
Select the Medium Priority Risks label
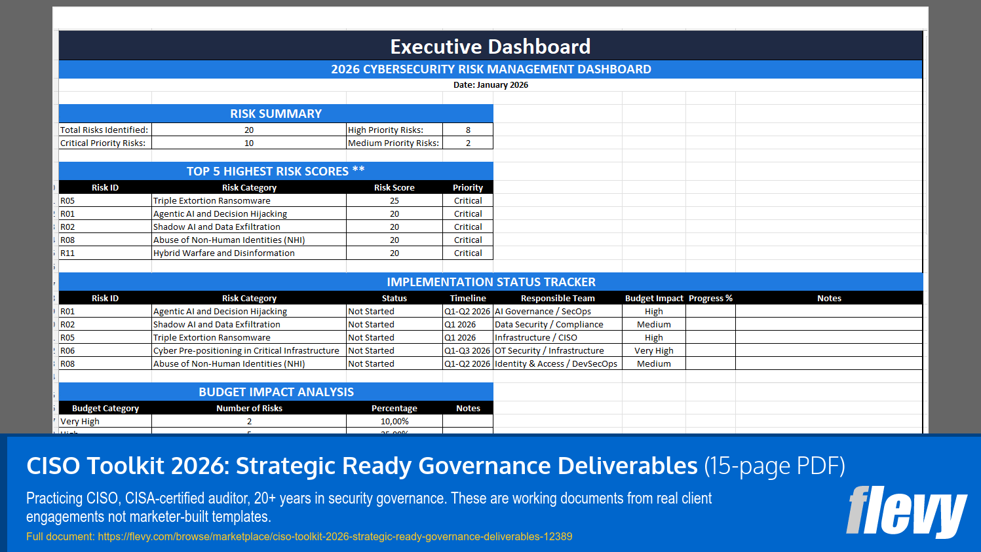394,143
